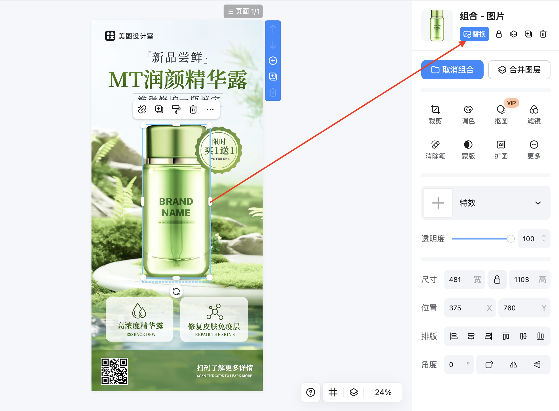
Task: Open the 滤镜 filter tool
Action: point(534,114)
